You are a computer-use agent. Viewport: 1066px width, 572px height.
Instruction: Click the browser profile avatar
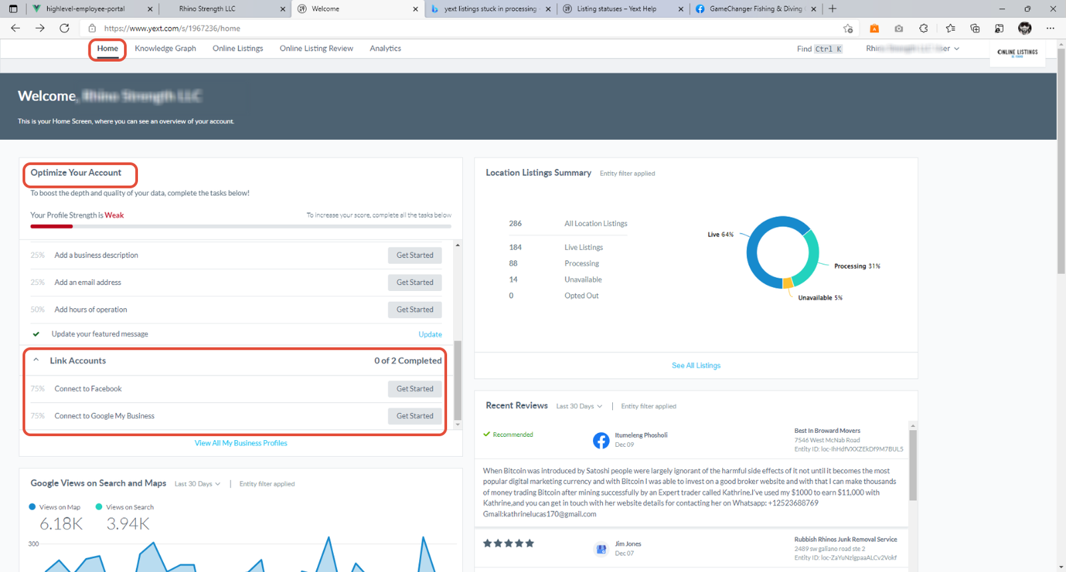click(1025, 28)
